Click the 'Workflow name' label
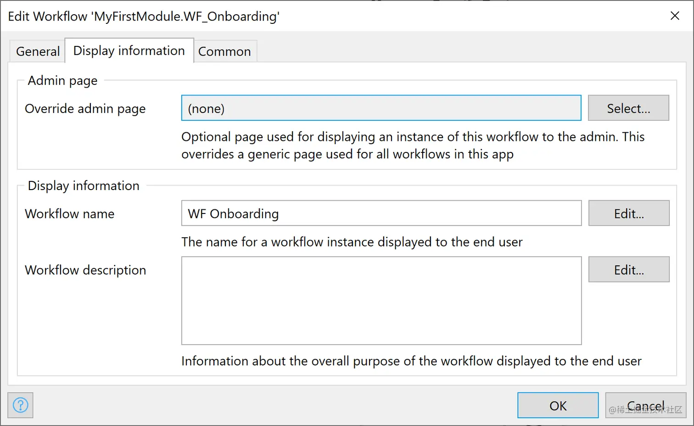The height and width of the screenshot is (426, 694). 69,214
